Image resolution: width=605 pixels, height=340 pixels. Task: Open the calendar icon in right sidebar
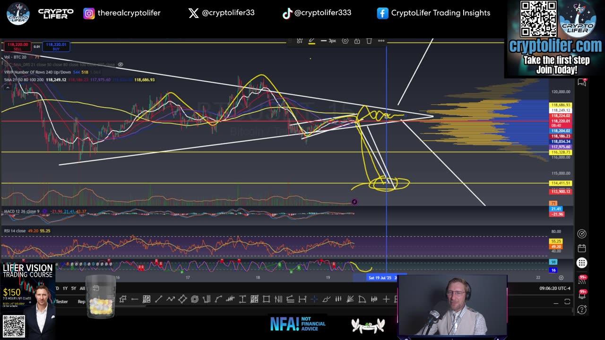[582, 248]
